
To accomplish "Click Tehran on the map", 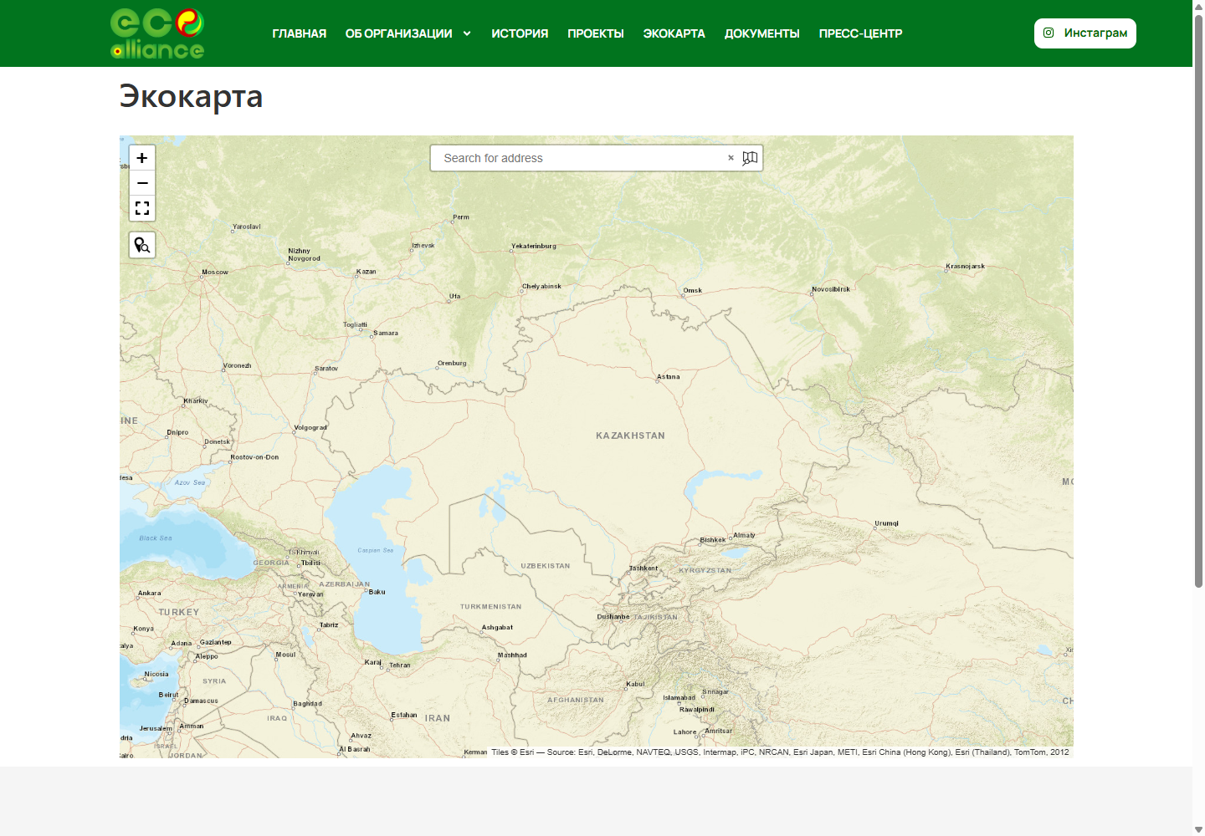I will pos(400,665).
